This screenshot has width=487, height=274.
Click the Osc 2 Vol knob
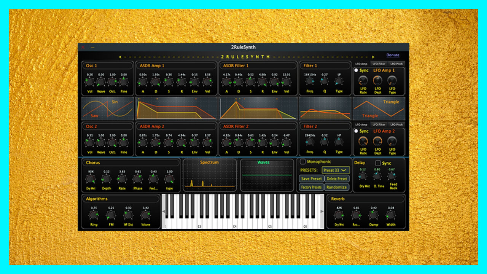coord(89,143)
